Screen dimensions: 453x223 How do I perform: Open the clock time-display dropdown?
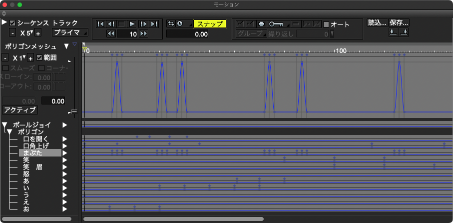point(184,23)
